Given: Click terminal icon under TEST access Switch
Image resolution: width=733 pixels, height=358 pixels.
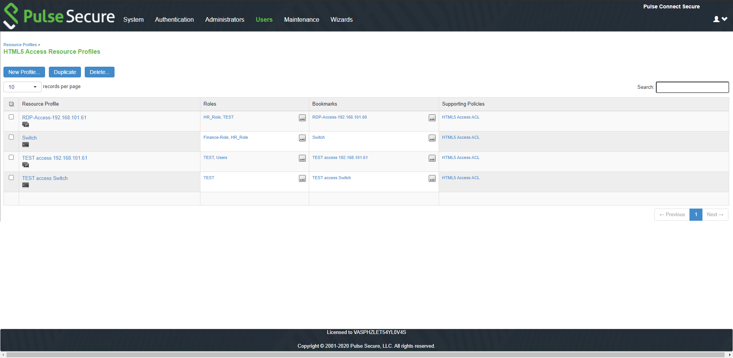Looking at the screenshot, I should [26, 185].
